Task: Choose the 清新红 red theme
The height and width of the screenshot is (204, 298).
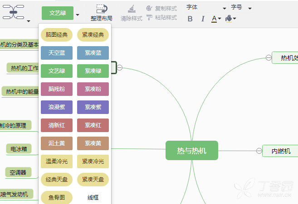Action: pyautogui.click(x=57, y=125)
